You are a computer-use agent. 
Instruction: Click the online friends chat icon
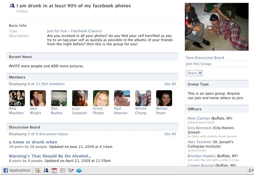tap(251, 170)
